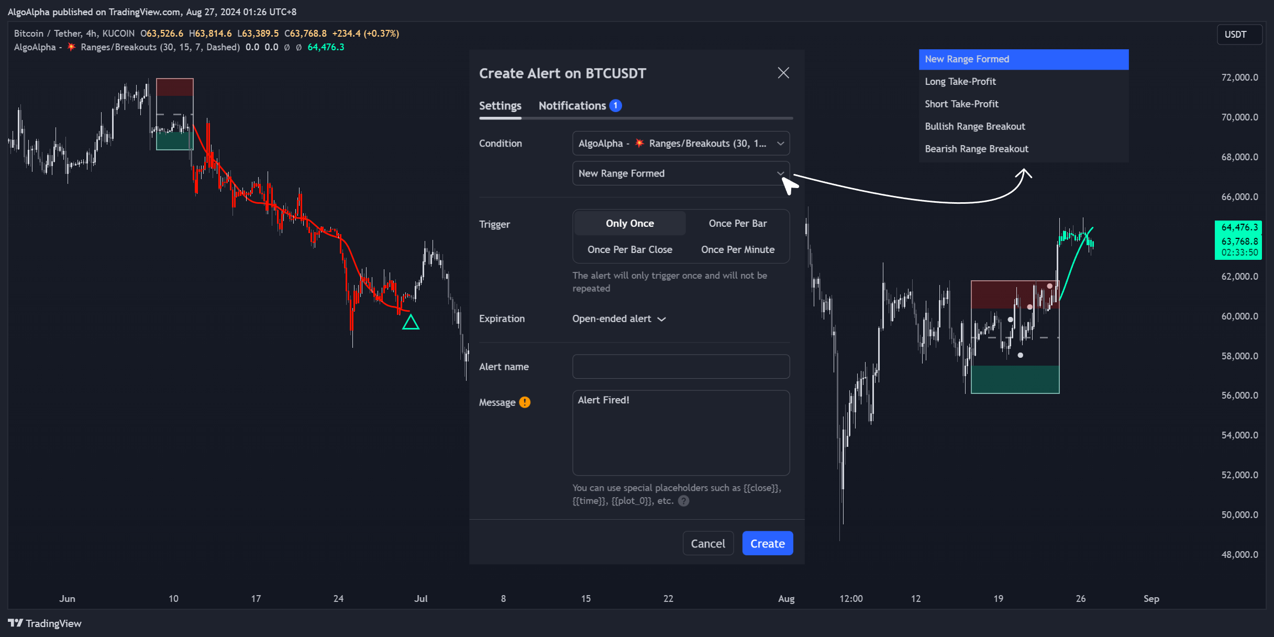Click the Notifications count badge
The image size is (1274, 637).
tap(616, 106)
